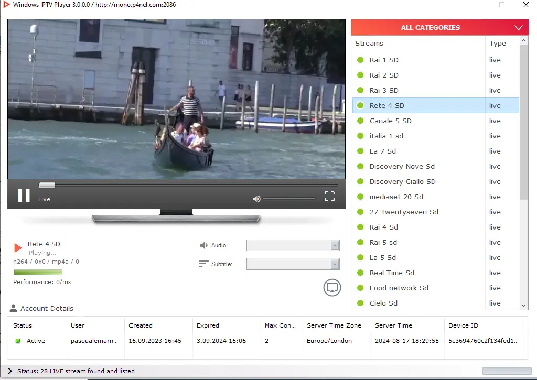Click the green dot for Rai 1 SD
Viewport: 537px width, 380px height.
pyautogui.click(x=360, y=60)
